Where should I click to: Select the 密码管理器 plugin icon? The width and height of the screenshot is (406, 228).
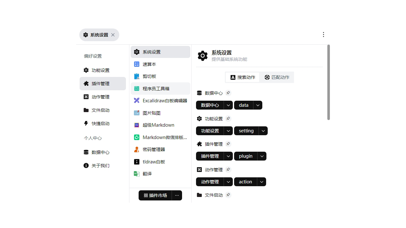136,149
